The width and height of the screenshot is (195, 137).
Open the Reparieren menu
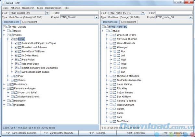[x=28, y=8]
